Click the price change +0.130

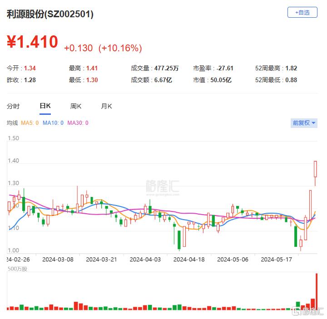pyautogui.click(x=79, y=48)
